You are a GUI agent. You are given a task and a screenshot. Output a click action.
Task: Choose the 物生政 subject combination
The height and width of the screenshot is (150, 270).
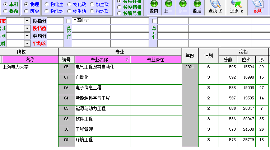[x=99, y=4]
